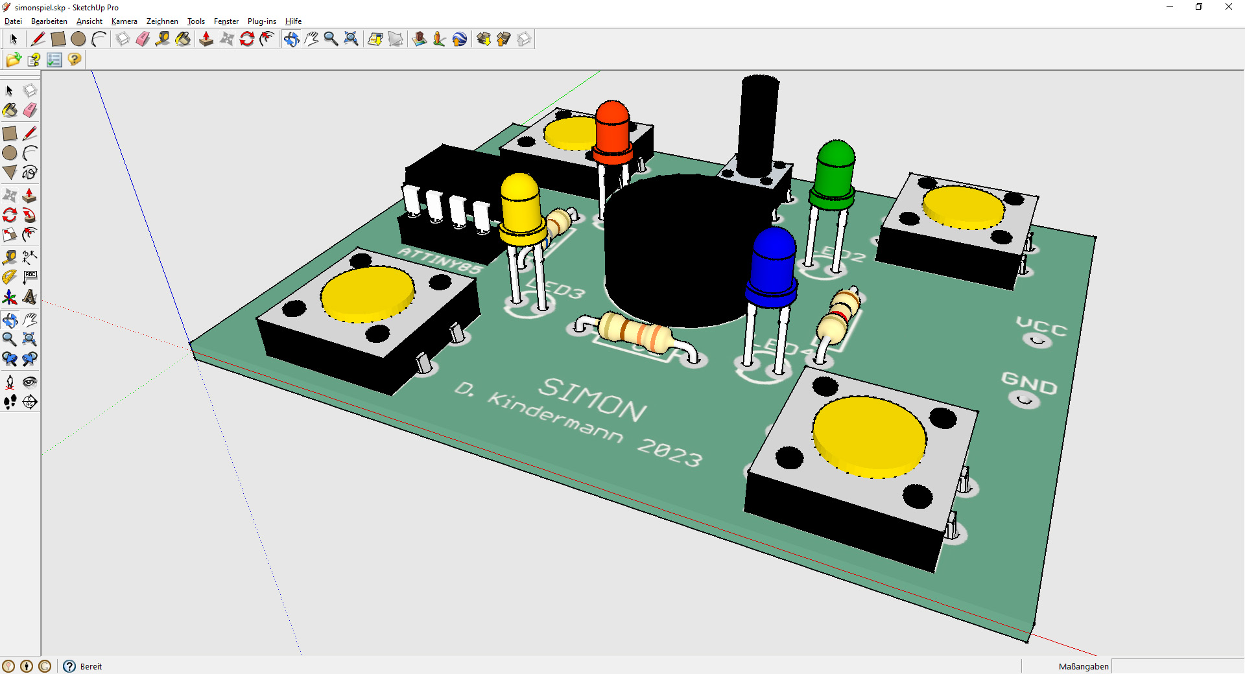Expand the Zeichnen menu
Image resolution: width=1245 pixels, height=674 pixels.
tap(162, 21)
